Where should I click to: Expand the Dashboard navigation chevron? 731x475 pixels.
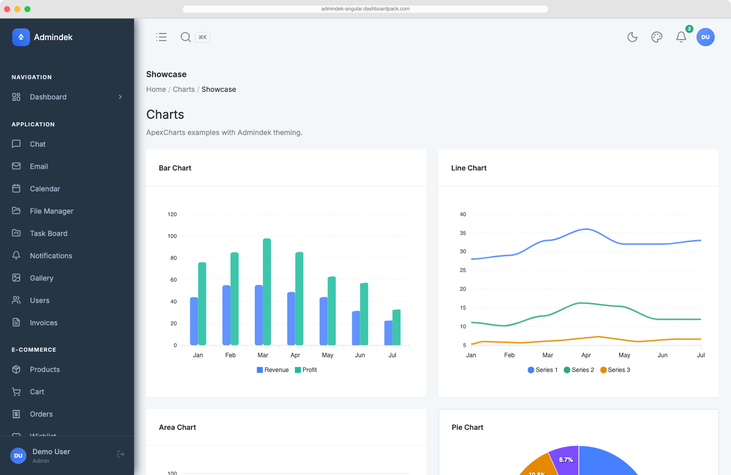pyautogui.click(x=120, y=97)
